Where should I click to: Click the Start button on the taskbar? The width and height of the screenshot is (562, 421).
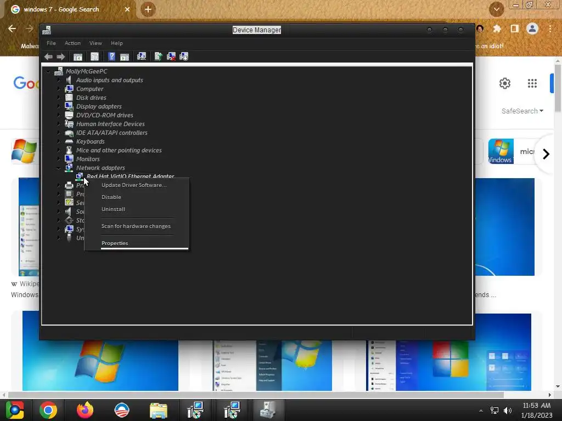pyautogui.click(x=14, y=410)
